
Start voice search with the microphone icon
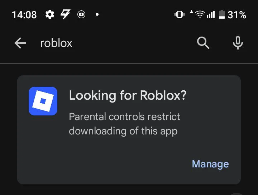(x=238, y=43)
